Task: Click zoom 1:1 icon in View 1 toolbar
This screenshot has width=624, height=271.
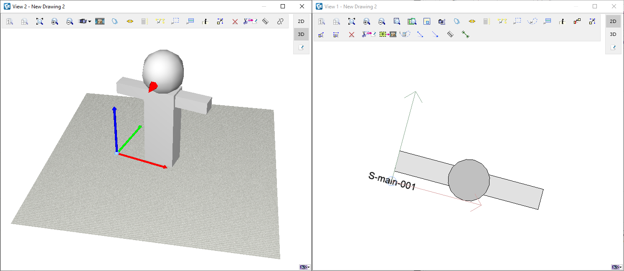Action: tap(322, 21)
